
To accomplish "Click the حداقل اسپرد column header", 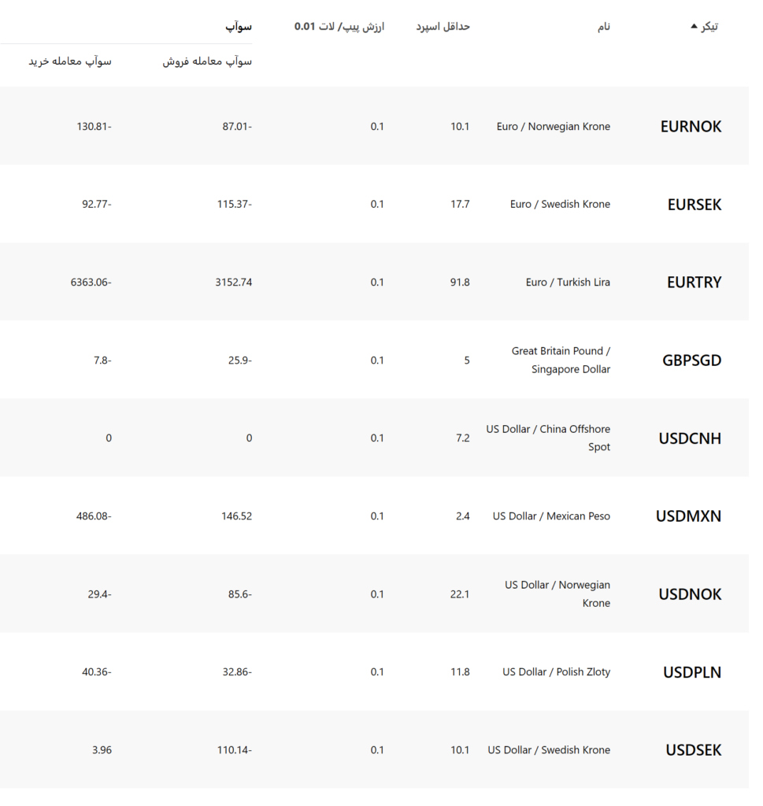I will 443,26.
